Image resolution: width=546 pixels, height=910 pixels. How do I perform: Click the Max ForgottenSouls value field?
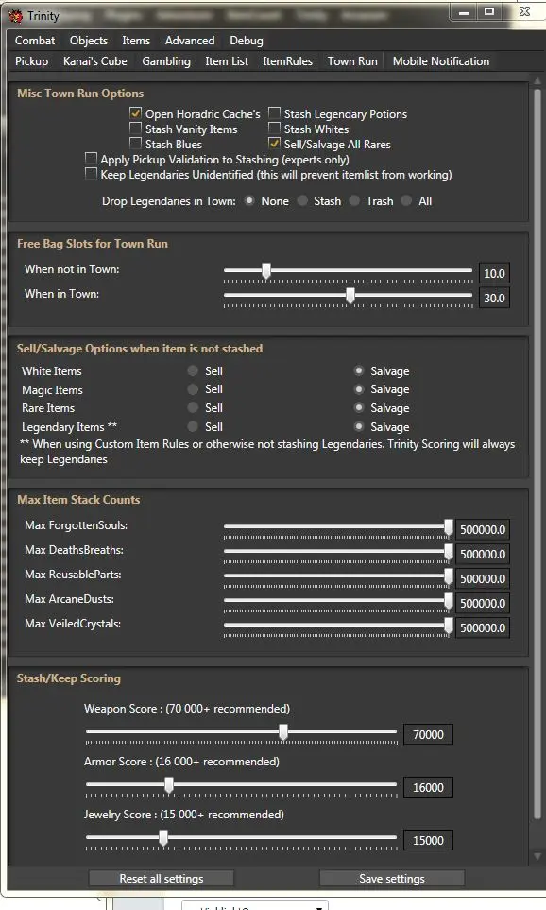click(x=483, y=529)
